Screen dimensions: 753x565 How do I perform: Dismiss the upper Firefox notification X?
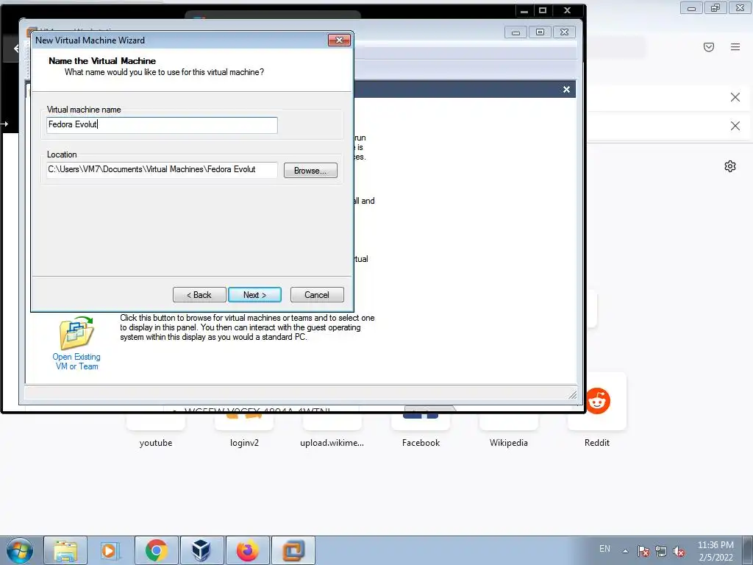point(735,98)
